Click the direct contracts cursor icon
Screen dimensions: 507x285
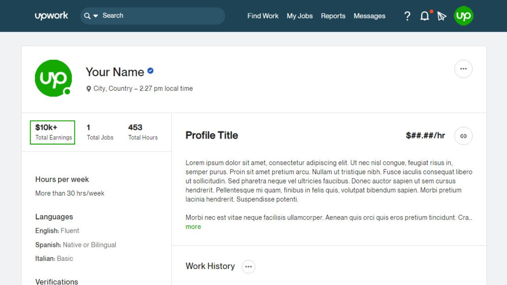pyautogui.click(x=442, y=16)
